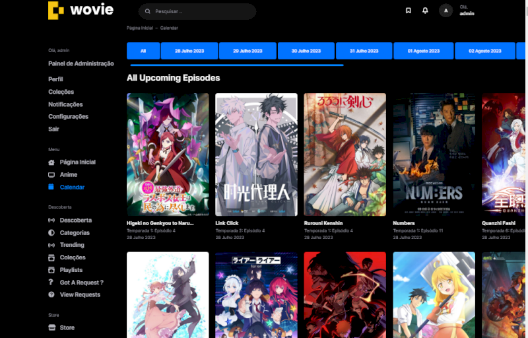Select the 02 Agosto 2023 tab
Image resolution: width=528 pixels, height=338 pixels.
(x=485, y=51)
